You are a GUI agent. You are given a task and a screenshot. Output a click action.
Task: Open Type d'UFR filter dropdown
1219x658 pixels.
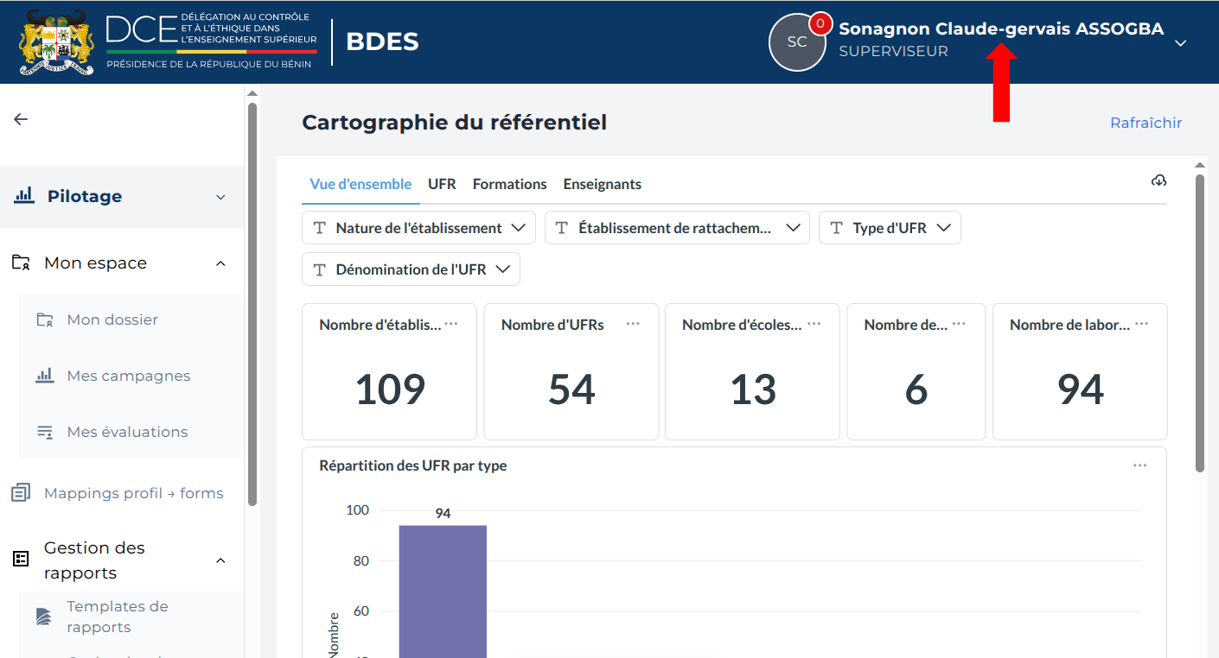pos(890,228)
